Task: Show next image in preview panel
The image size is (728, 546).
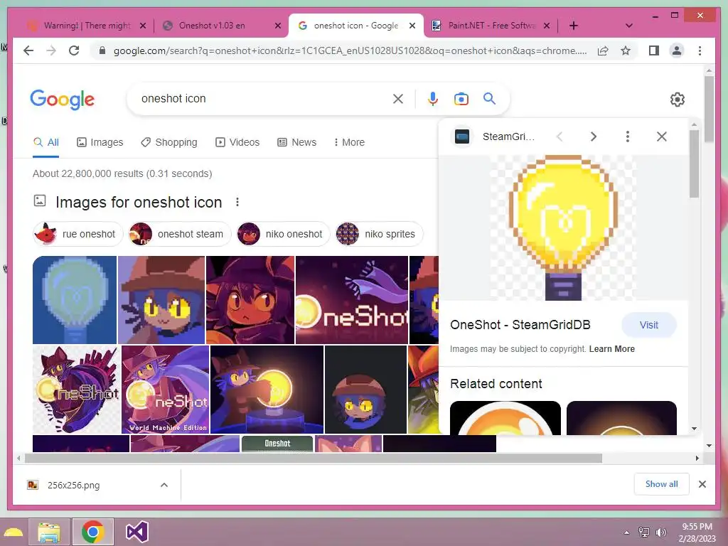Action: pyautogui.click(x=594, y=136)
